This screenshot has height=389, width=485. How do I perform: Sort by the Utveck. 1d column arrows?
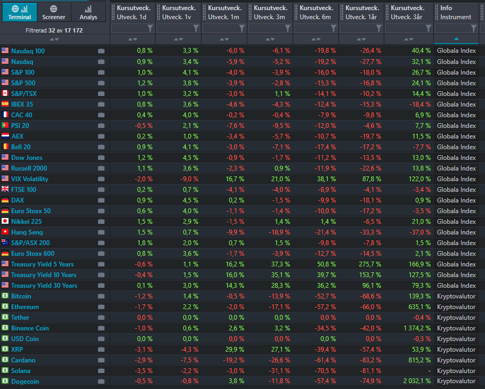tap(133, 39)
